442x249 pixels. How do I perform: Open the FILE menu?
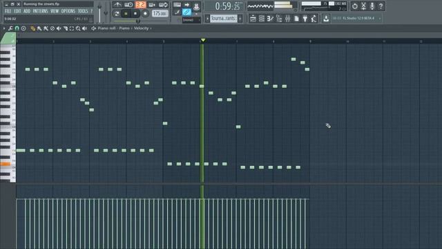[x=8, y=11]
